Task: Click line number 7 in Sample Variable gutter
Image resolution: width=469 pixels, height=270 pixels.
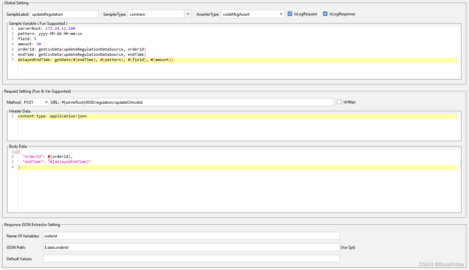Action: coord(12,60)
